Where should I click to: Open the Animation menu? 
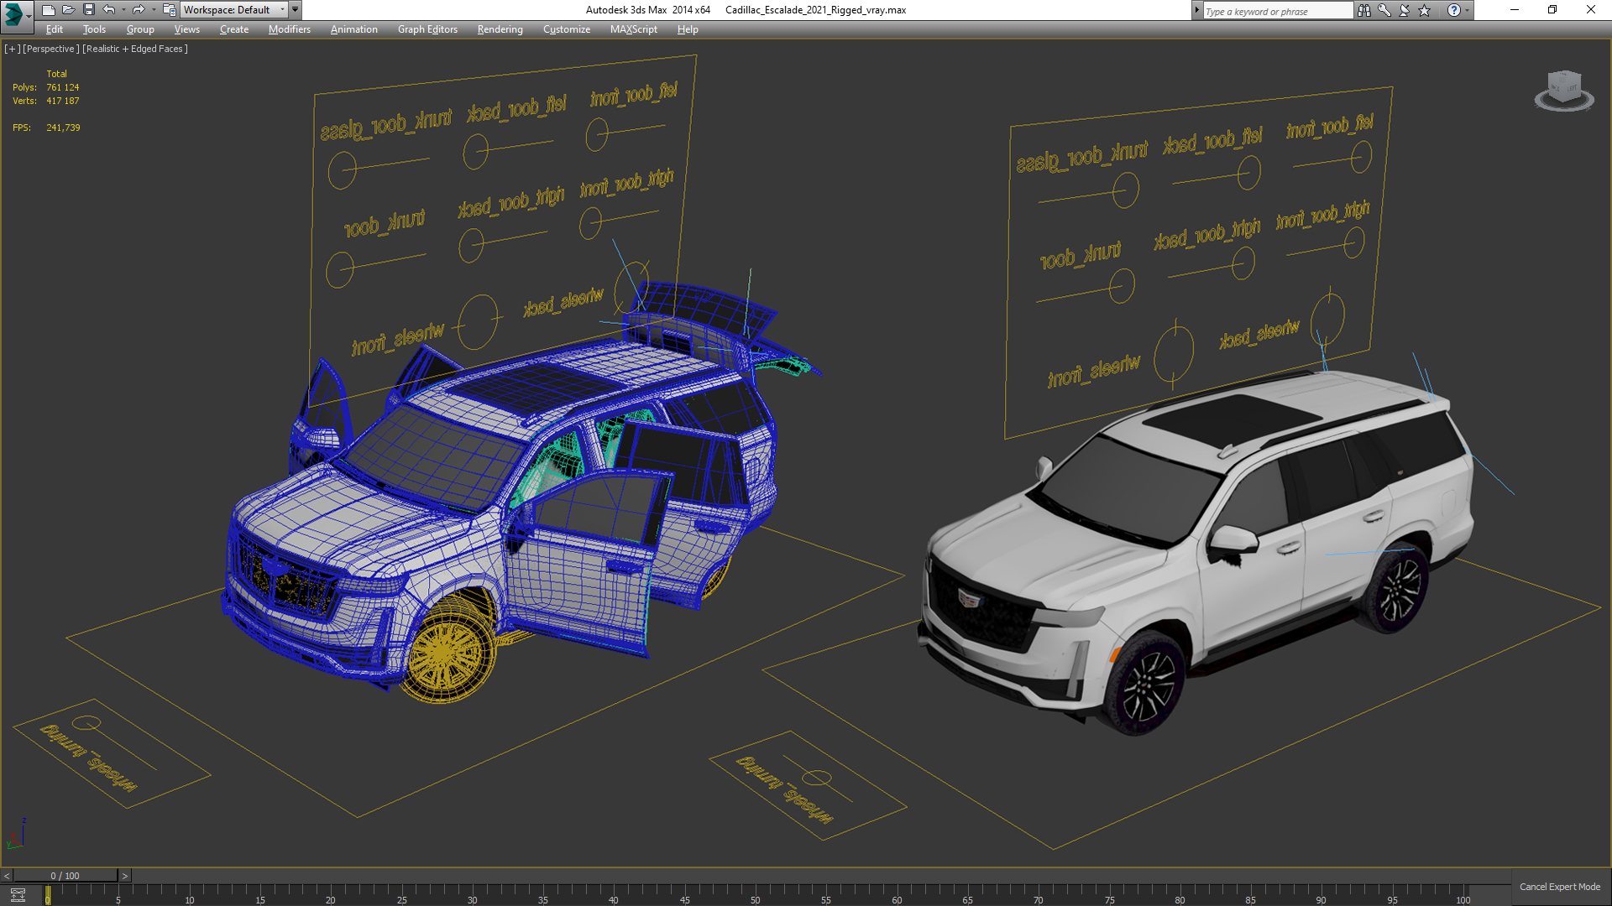[x=353, y=29]
